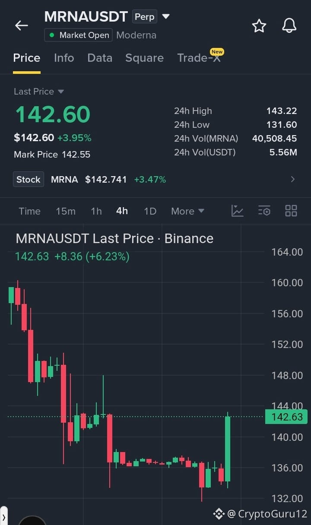This screenshot has height=525, width=311.
Task: Tap the Mark Price 142.55 value
Action: click(x=76, y=155)
